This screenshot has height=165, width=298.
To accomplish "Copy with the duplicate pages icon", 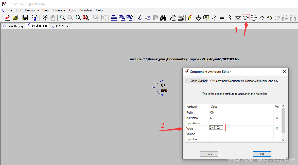I will click(x=148, y=18).
